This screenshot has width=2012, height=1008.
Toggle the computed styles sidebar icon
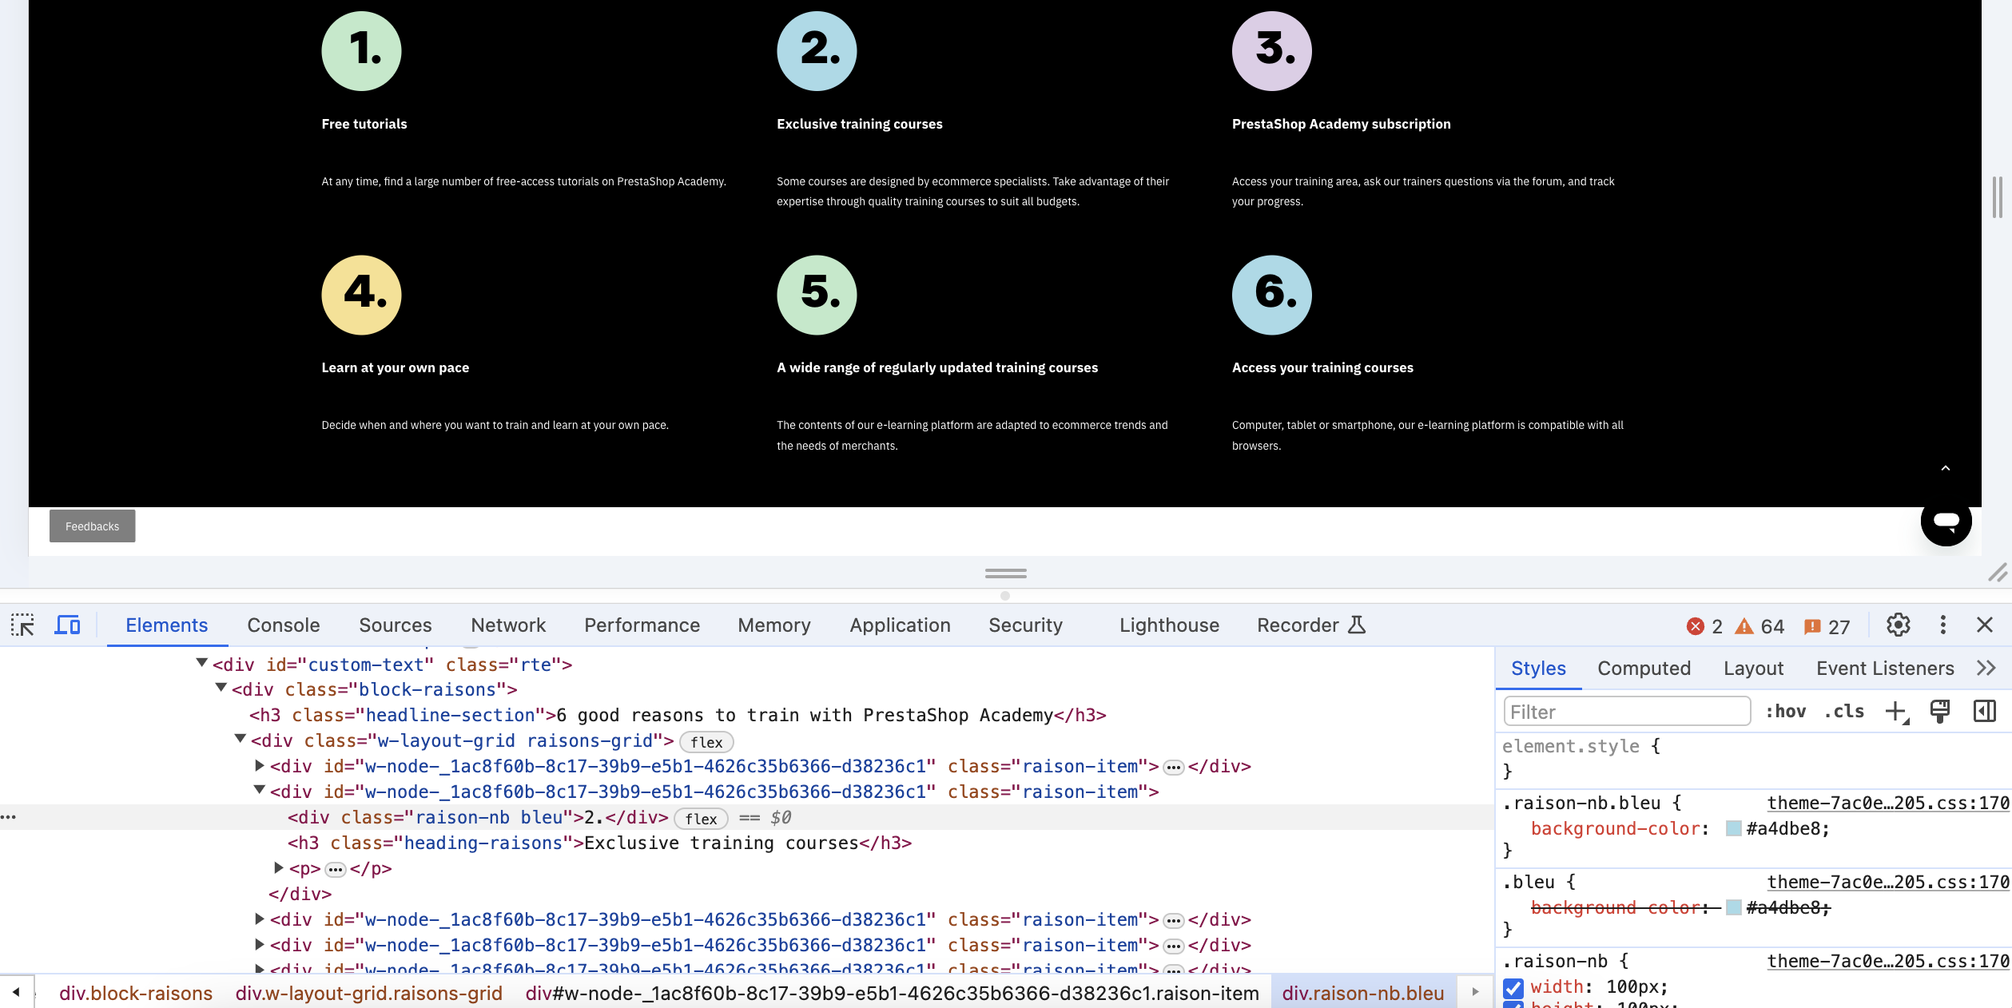1984,711
